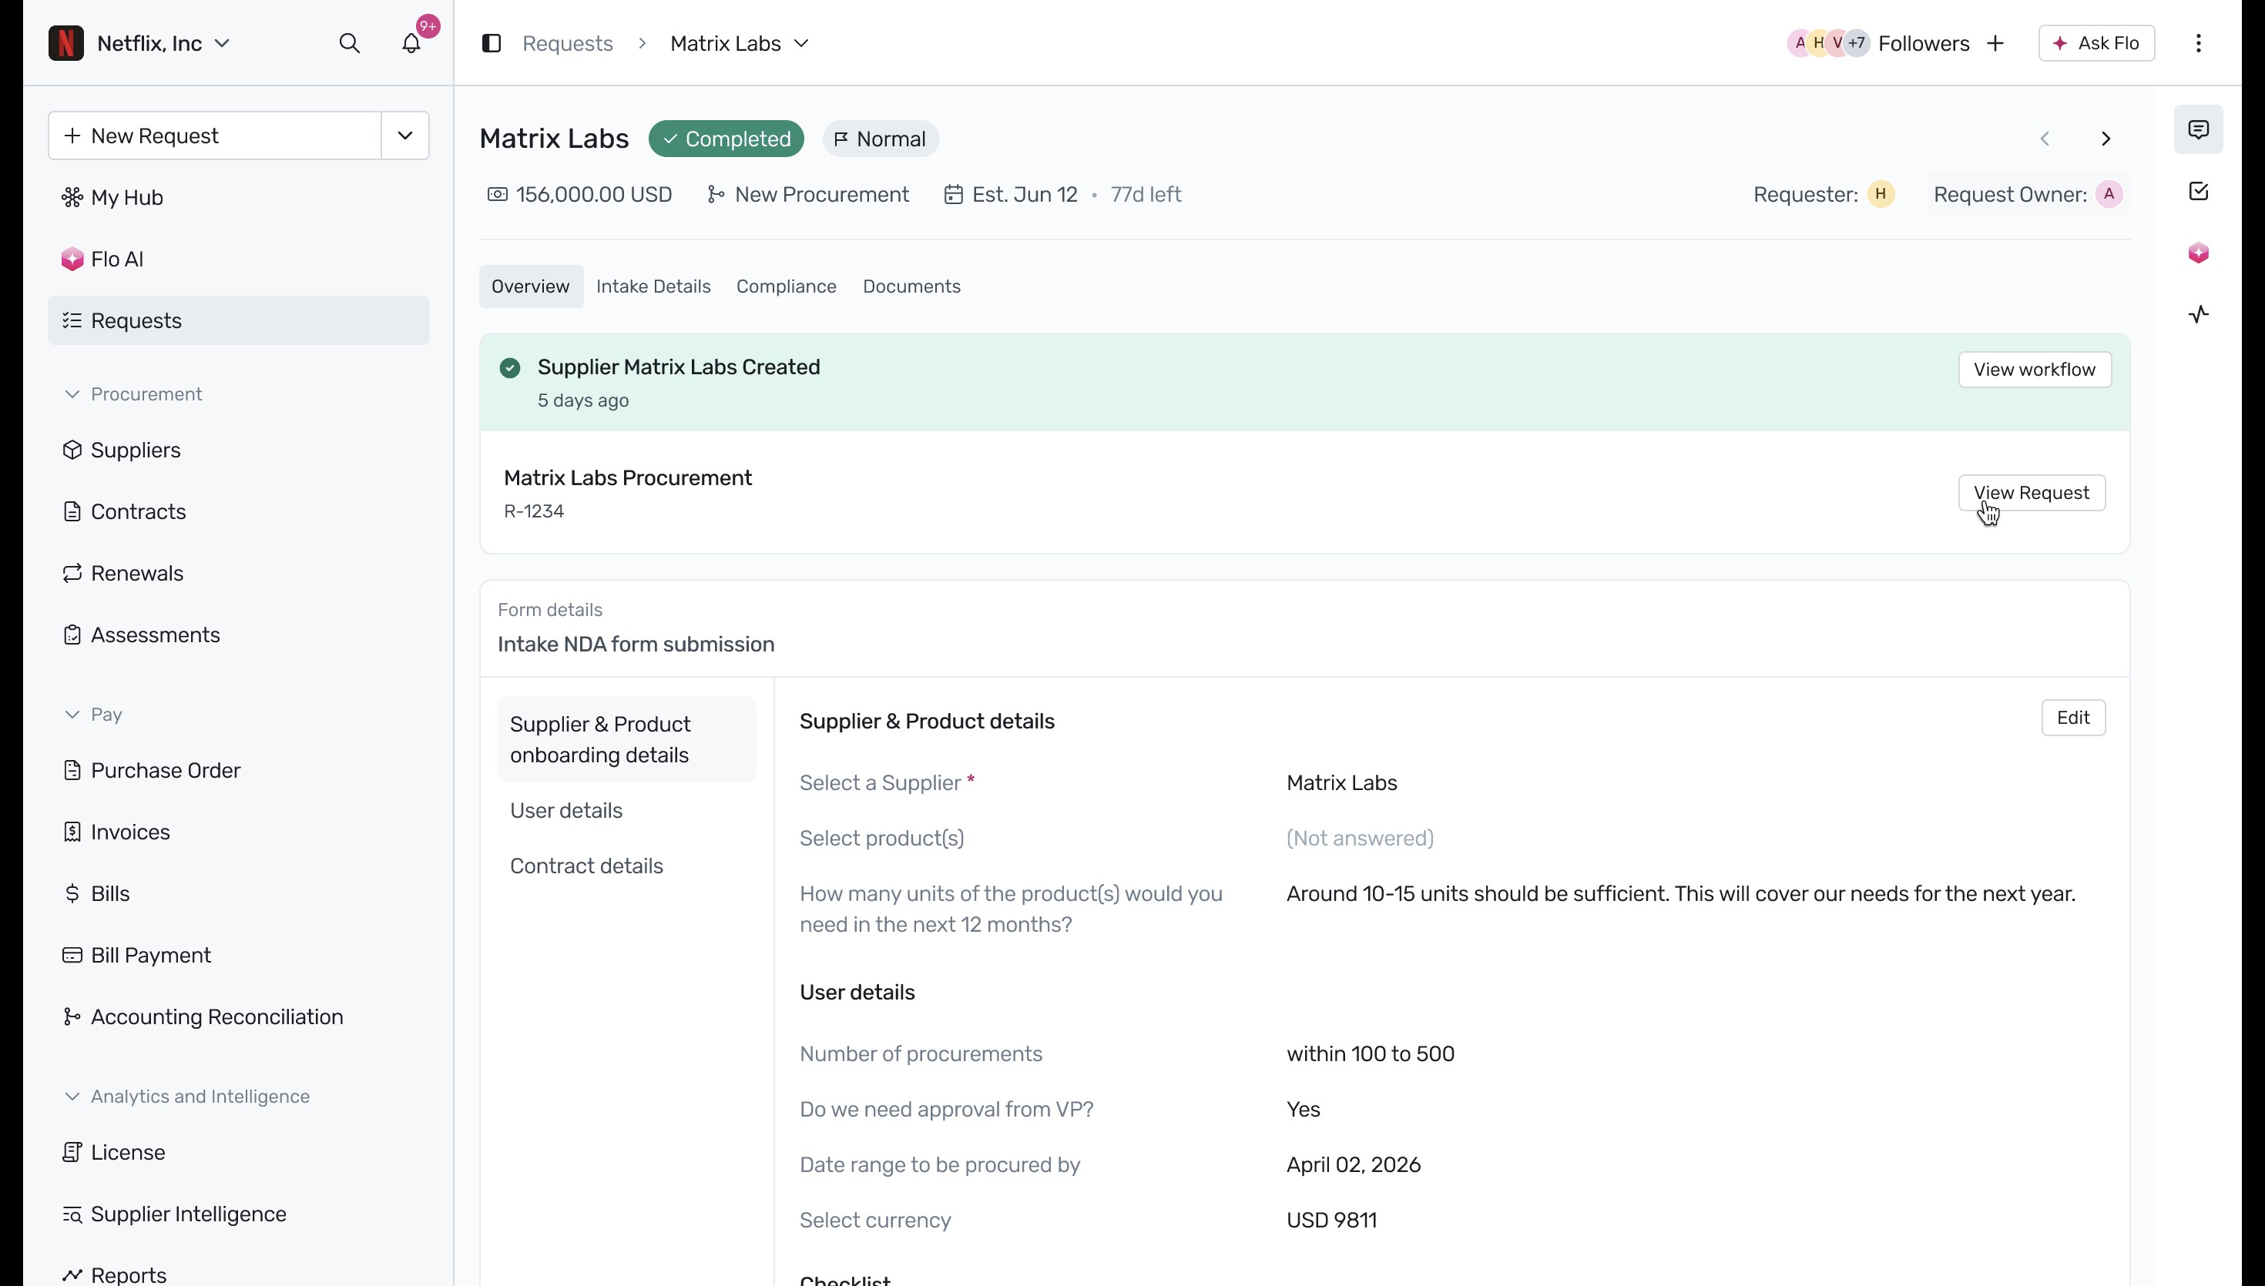The image size is (2265, 1286).
Task: Switch to the Intake Details tab
Action: pyautogui.click(x=654, y=286)
